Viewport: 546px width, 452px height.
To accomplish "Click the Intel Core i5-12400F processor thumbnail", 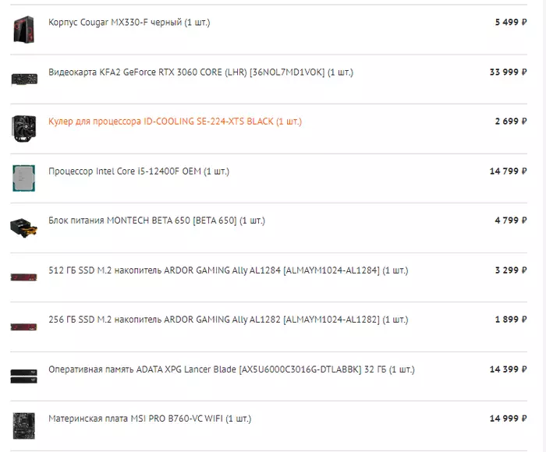I will tap(23, 178).
